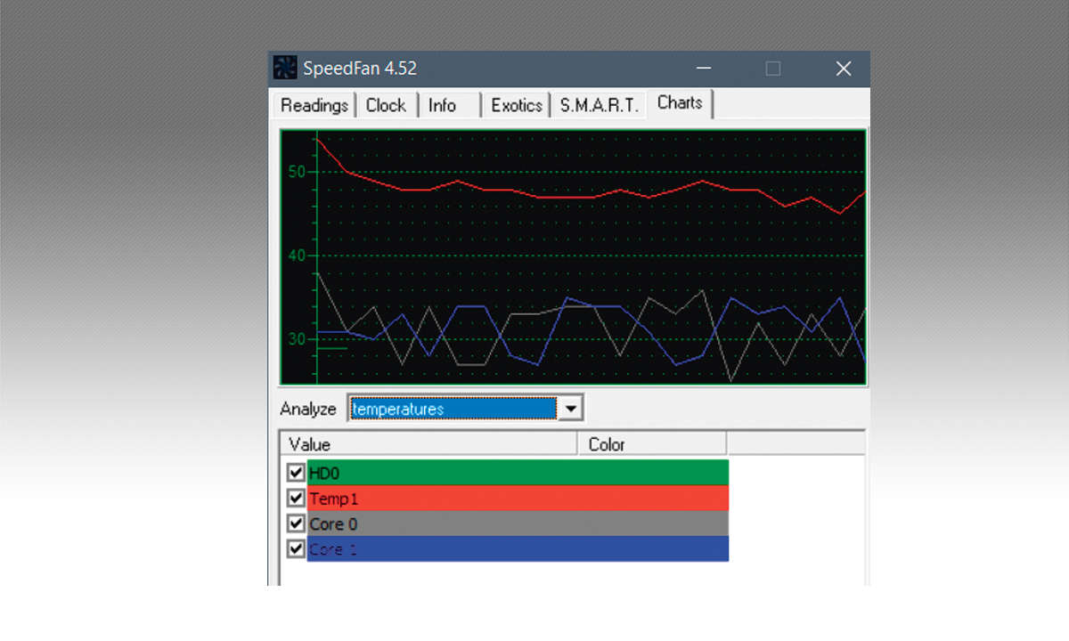Minimize the SpeedFan window

pyautogui.click(x=704, y=69)
